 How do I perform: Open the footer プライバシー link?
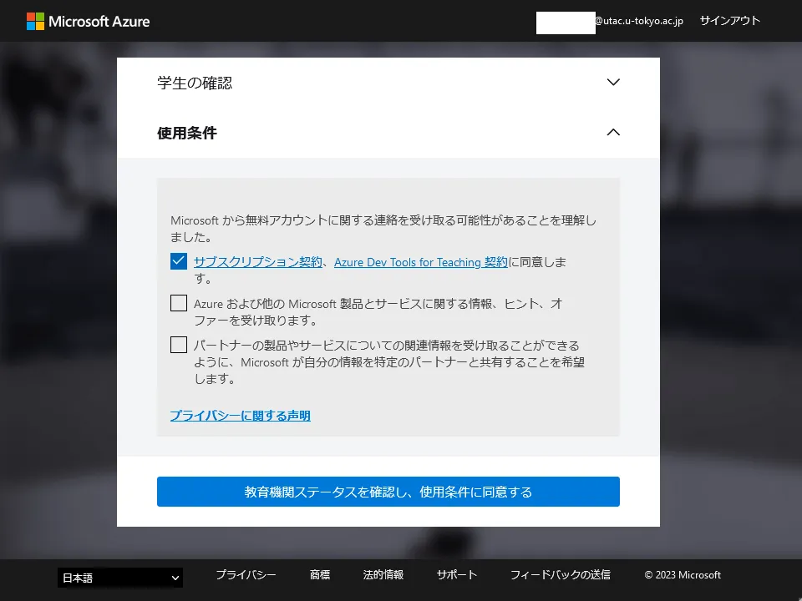point(246,575)
